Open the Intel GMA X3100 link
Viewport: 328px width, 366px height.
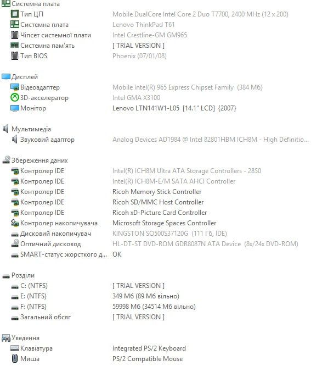point(136,98)
